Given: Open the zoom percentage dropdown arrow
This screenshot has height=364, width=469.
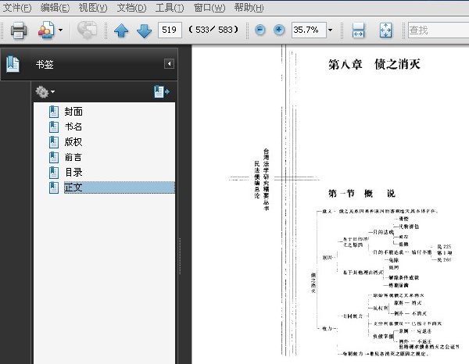Looking at the screenshot, I should pos(330,30).
